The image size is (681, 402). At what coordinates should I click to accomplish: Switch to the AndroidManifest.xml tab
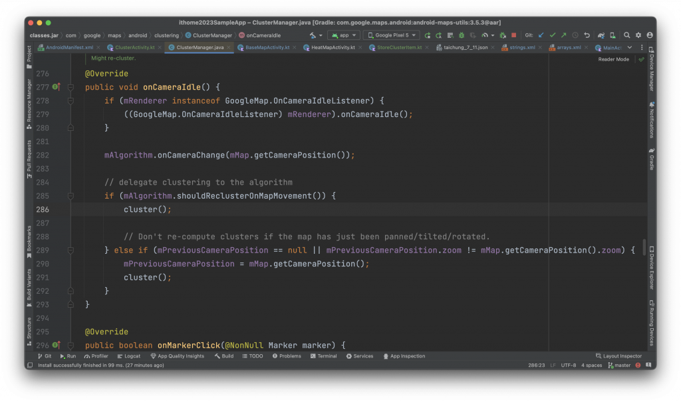[x=69, y=47]
